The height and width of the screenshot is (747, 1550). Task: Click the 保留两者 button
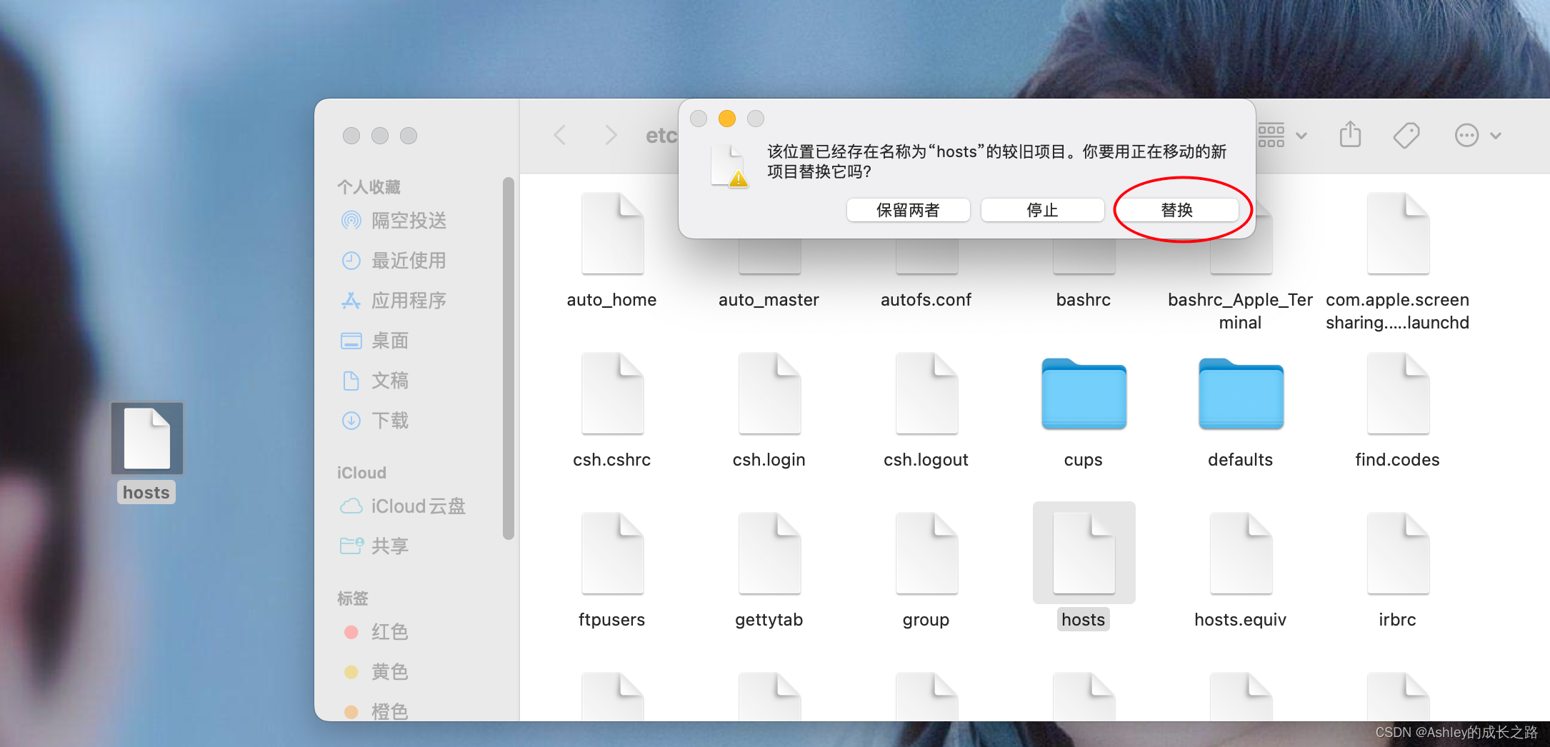[908, 209]
